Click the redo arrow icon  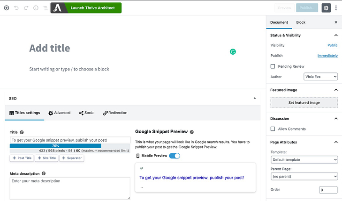tap(26, 8)
